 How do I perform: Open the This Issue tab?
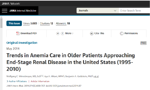coord(14,23)
